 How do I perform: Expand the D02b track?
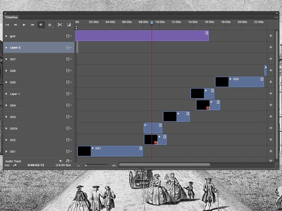(6, 128)
